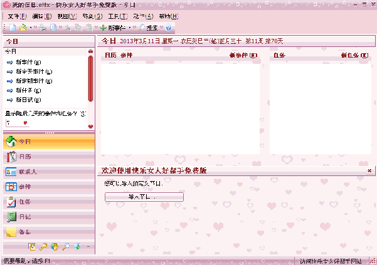Open 联系人 in the navigation pane

tap(26, 171)
